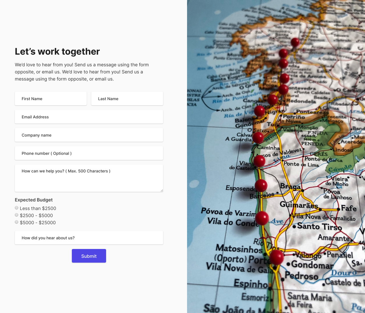Pick the '$5000 - $25000' budget radio
365x313 pixels.
pyautogui.click(x=17, y=222)
